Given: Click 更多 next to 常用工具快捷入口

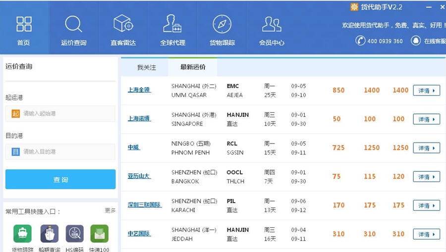Looking at the screenshot, I should point(110,210).
